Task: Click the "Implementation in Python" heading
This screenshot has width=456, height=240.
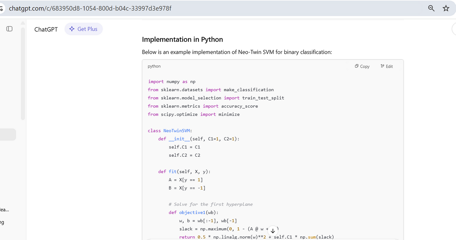Action: point(182,39)
